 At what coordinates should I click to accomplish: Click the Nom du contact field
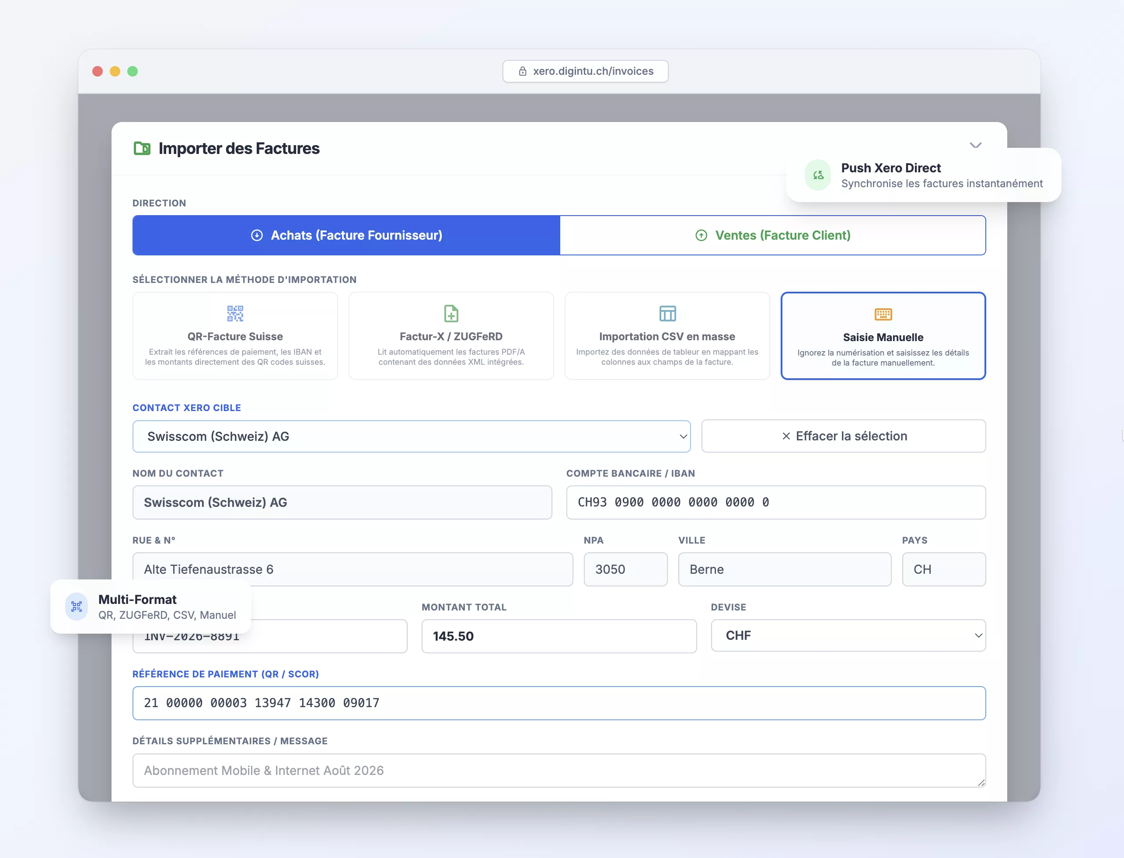[342, 502]
